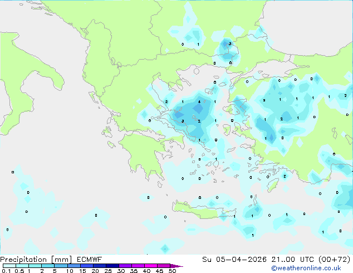Click the legend label '50'
Screen dimensions: 353x273
tap(172, 271)
